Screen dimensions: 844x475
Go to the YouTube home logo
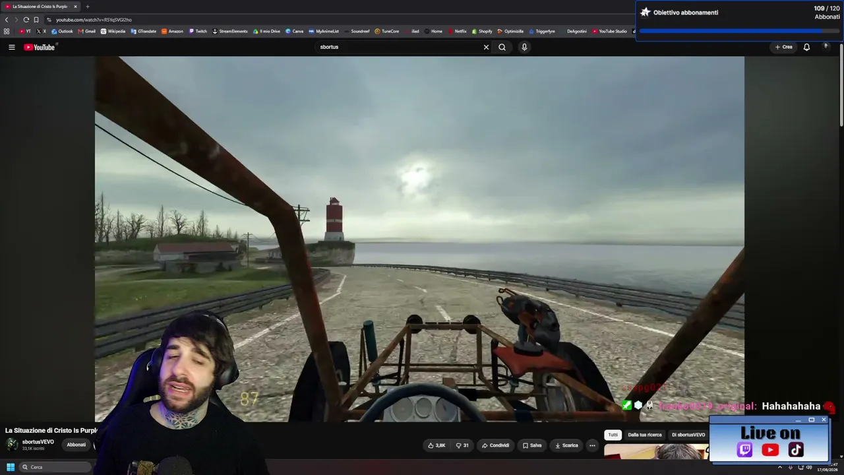(x=40, y=47)
